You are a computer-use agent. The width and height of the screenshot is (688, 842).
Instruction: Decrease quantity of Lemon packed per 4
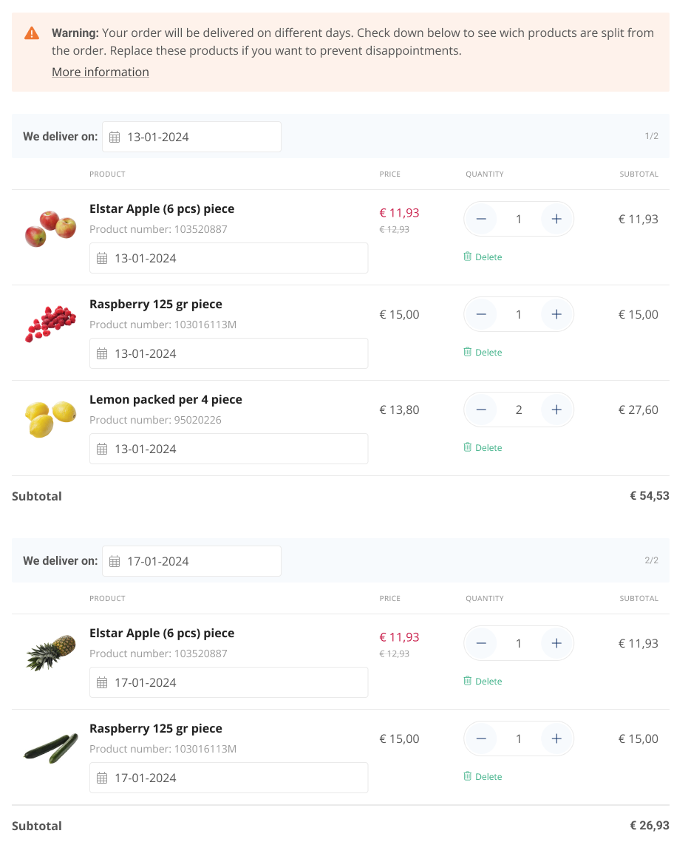tap(481, 410)
